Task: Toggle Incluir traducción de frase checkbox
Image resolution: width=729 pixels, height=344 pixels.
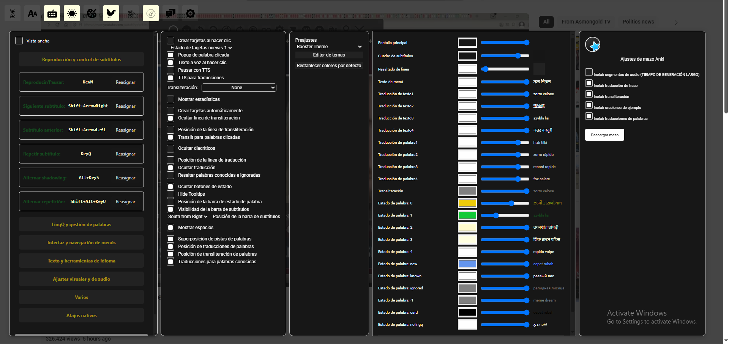Action: (589, 83)
